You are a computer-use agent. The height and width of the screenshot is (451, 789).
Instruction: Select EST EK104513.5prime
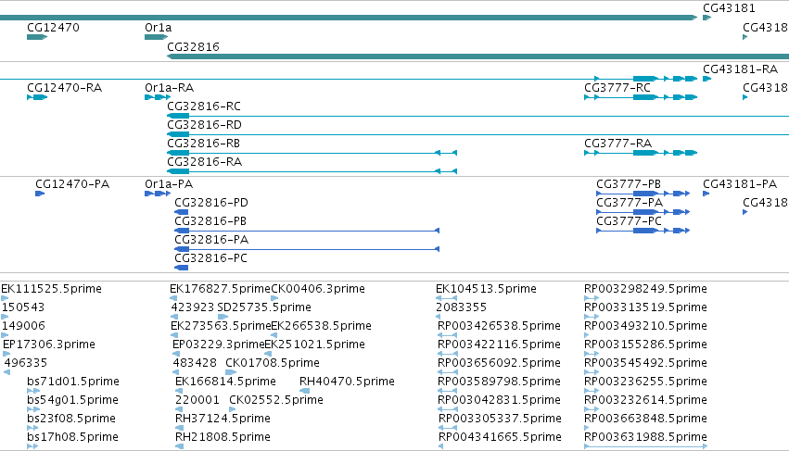pyautogui.click(x=486, y=289)
